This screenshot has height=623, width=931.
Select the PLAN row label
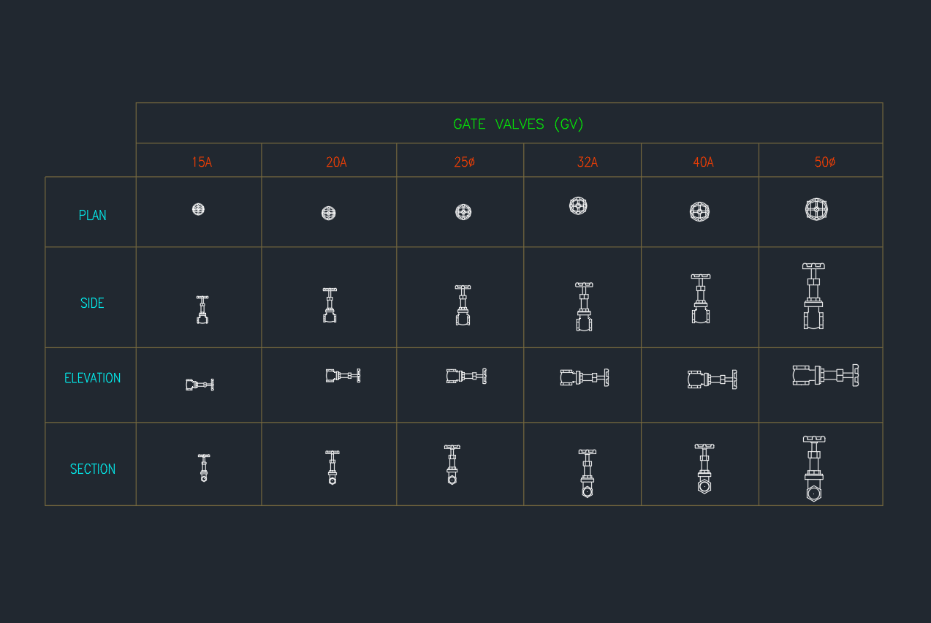click(93, 216)
